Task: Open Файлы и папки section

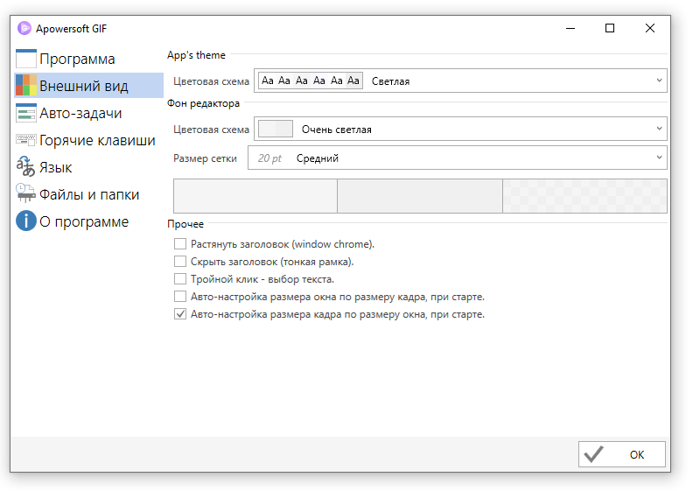Action: tap(89, 194)
